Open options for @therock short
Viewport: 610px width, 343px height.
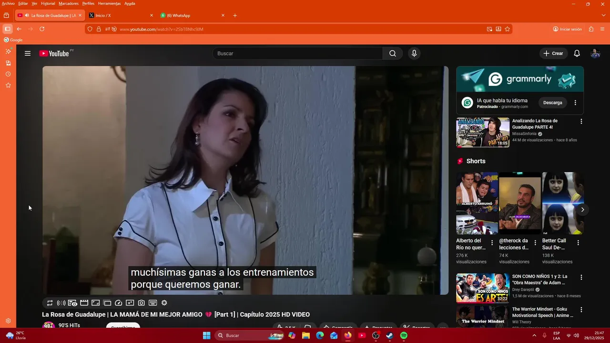pos(535,242)
